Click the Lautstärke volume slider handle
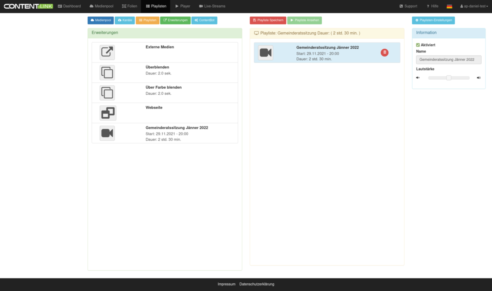This screenshot has width=492, height=291. tap(449, 78)
